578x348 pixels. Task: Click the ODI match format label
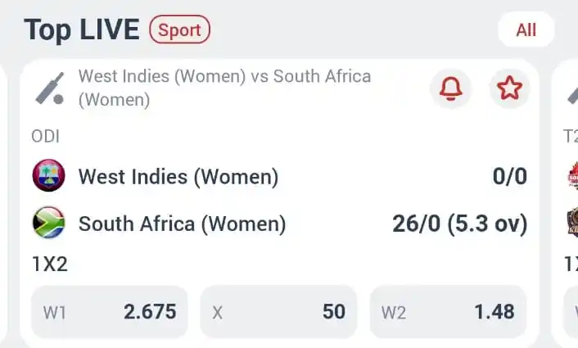(x=45, y=137)
